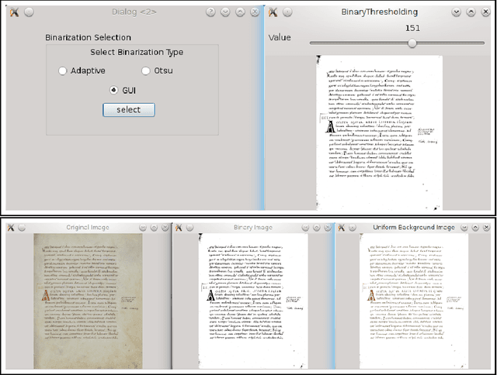Click the X11 icon in Original Image window
Image resolution: width=497 pixels, height=375 pixels.
(x=11, y=227)
